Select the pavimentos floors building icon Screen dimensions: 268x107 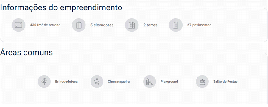[175, 25]
